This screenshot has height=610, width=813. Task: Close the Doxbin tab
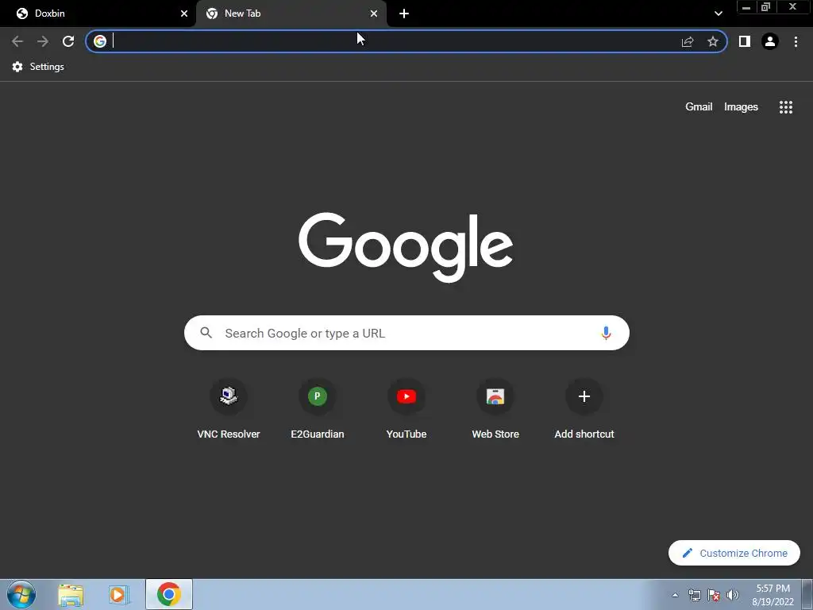(184, 14)
